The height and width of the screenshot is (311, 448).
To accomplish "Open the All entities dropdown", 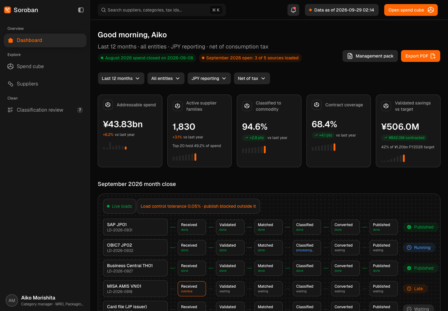I will (166, 78).
